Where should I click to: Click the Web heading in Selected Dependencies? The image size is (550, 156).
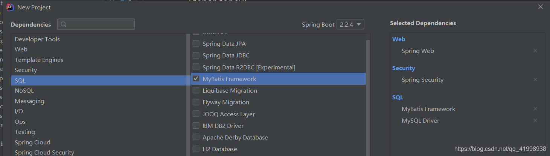pyautogui.click(x=399, y=39)
